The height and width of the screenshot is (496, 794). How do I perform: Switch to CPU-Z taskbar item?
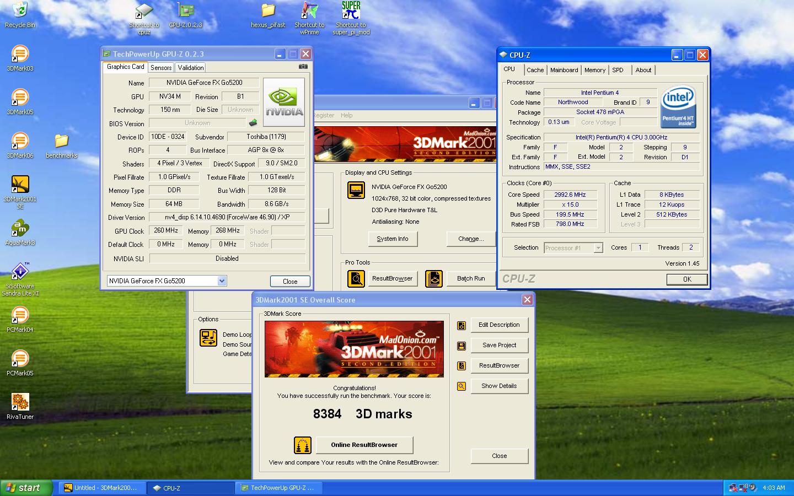pyautogui.click(x=191, y=488)
